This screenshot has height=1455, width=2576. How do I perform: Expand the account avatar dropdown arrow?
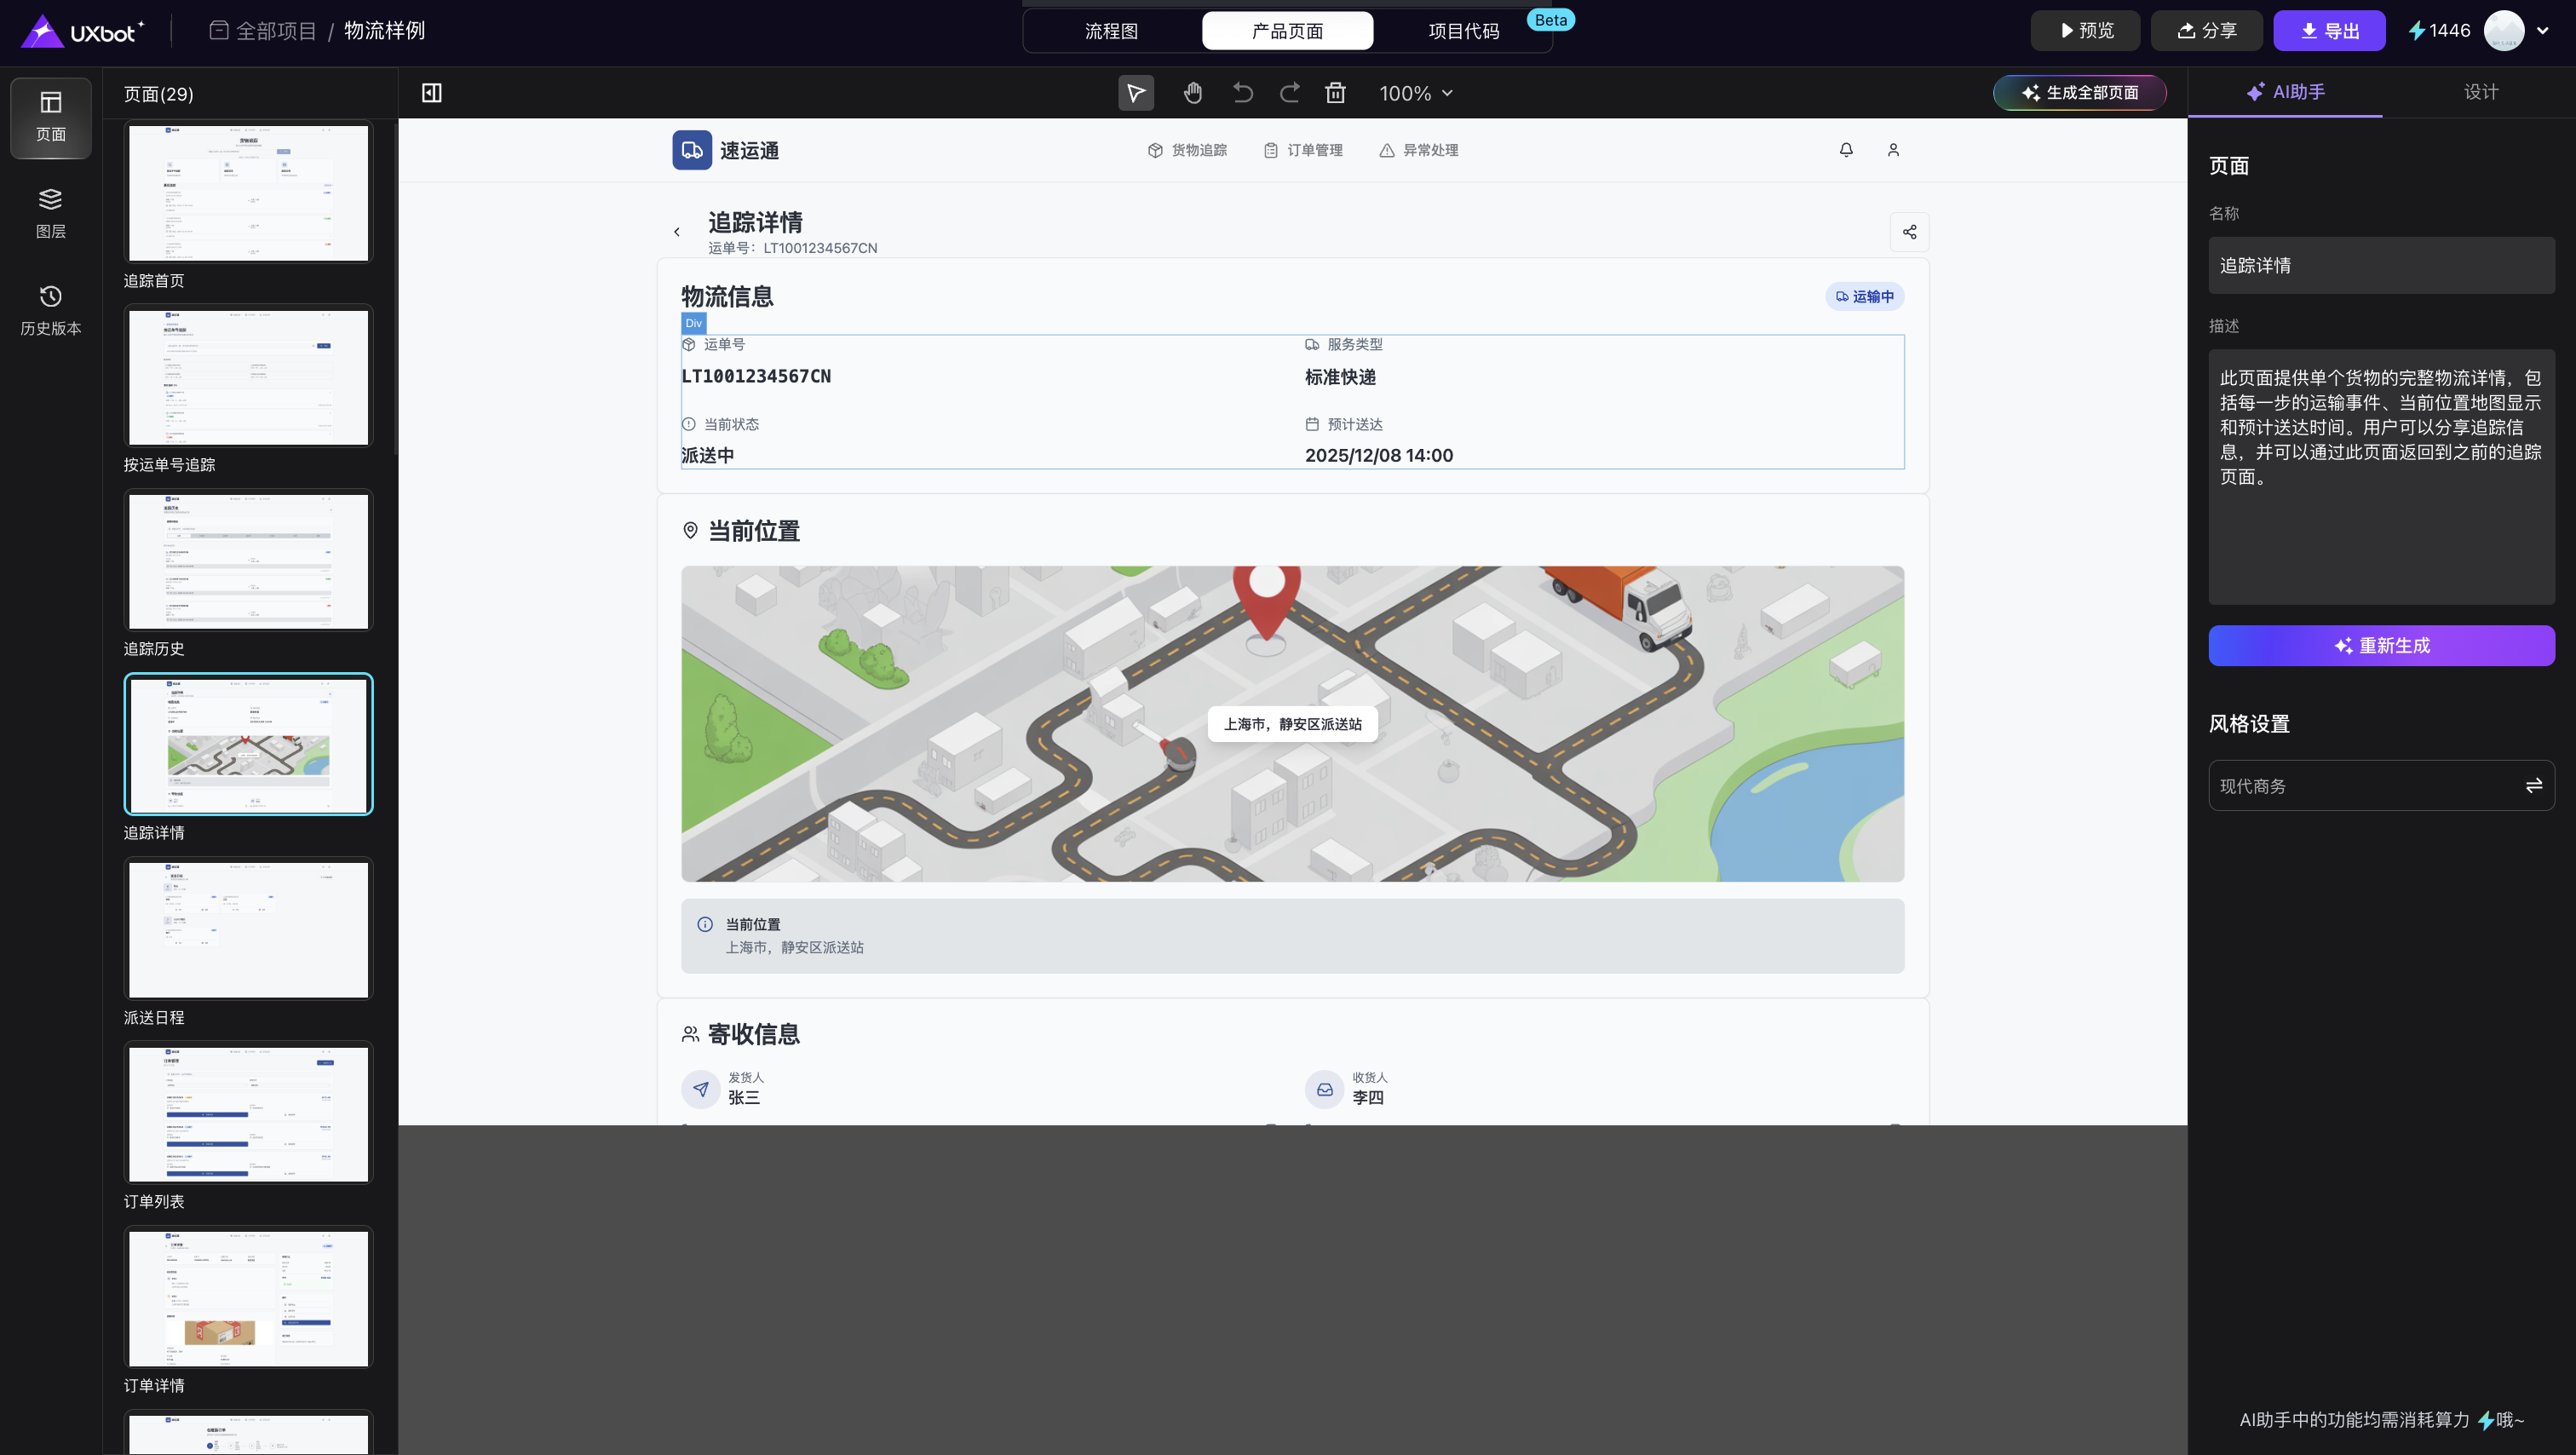tap(2542, 31)
